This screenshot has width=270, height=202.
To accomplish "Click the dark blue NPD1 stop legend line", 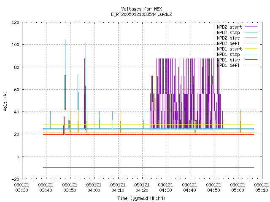I will 251,54.
